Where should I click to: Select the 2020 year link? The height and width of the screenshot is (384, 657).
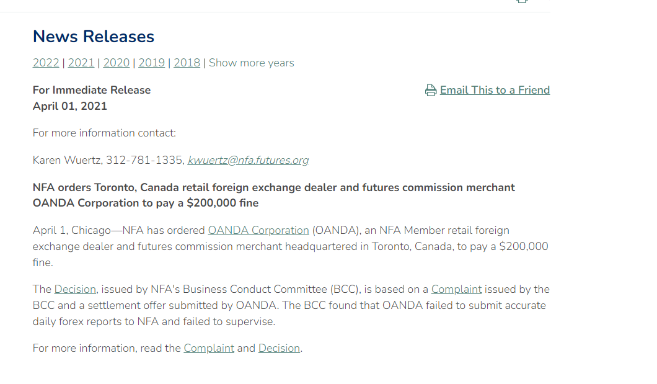pos(117,63)
